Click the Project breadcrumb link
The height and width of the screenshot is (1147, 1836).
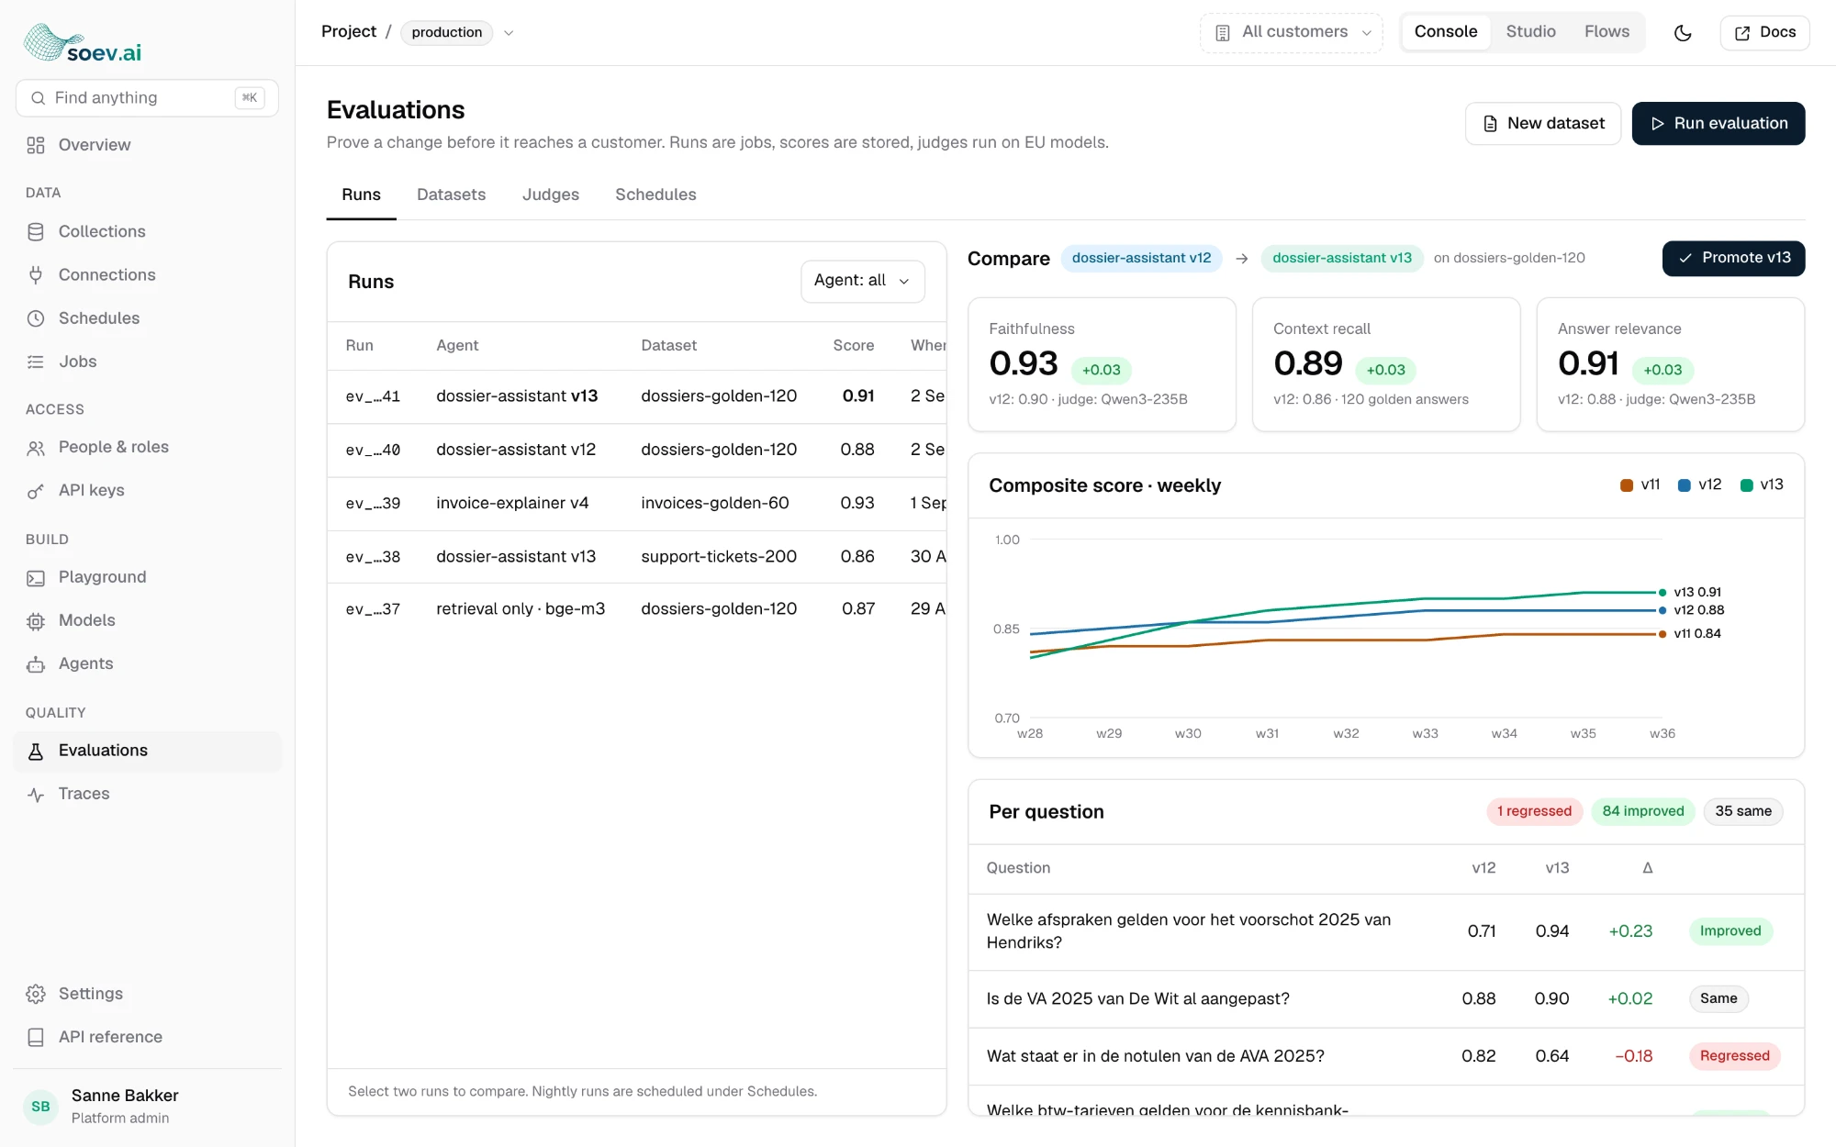(x=349, y=32)
